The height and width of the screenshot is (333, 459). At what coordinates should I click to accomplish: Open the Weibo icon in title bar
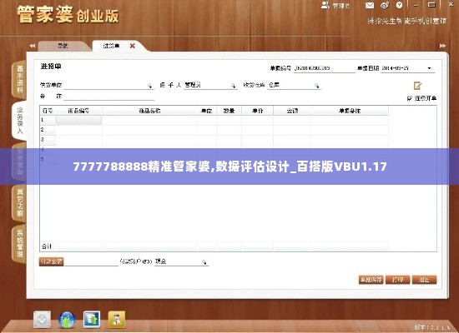click(x=385, y=5)
